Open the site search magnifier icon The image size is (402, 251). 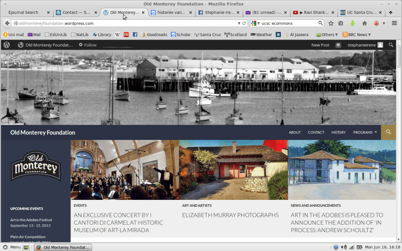click(388, 132)
